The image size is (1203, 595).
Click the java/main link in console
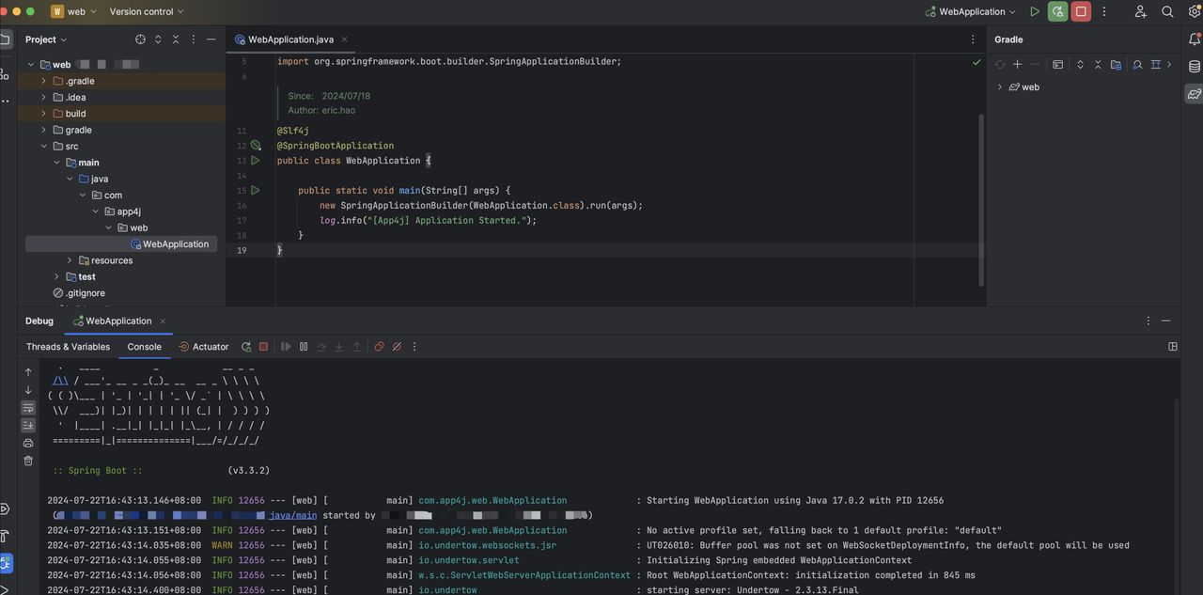coord(293,515)
